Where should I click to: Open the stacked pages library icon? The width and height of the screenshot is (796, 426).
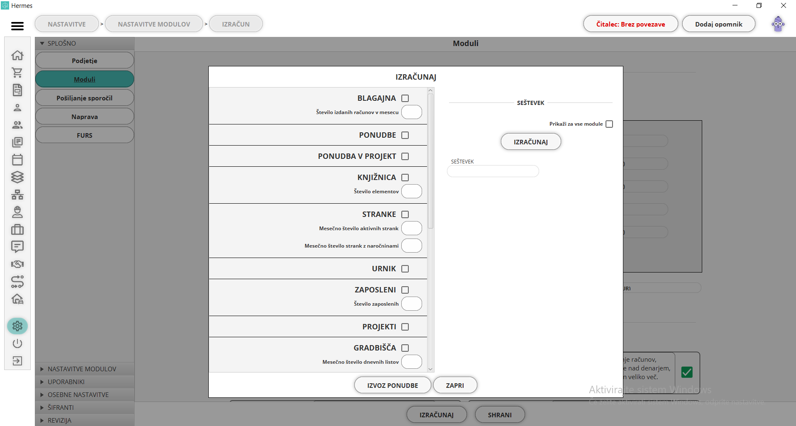pos(17,142)
